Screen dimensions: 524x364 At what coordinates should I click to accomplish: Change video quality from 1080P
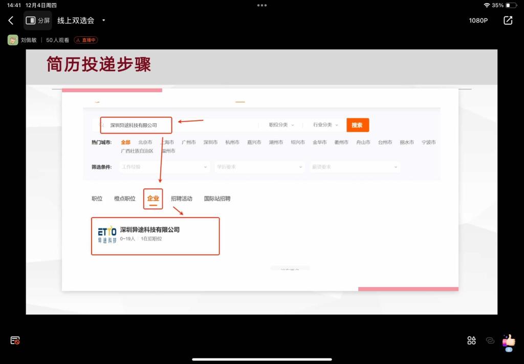478,20
